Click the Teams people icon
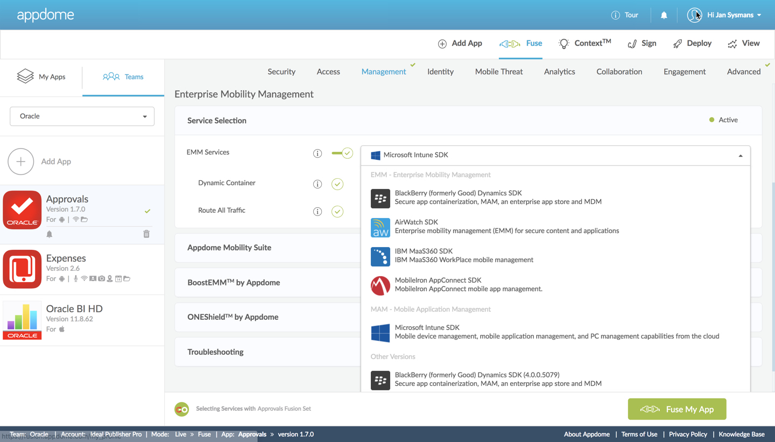Image resolution: width=775 pixels, height=442 pixels. pyautogui.click(x=111, y=76)
